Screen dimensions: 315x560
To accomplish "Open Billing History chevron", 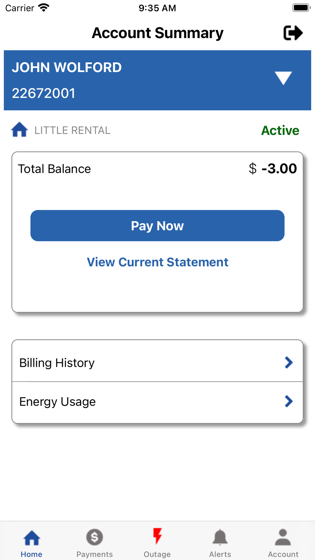I will click(x=289, y=363).
